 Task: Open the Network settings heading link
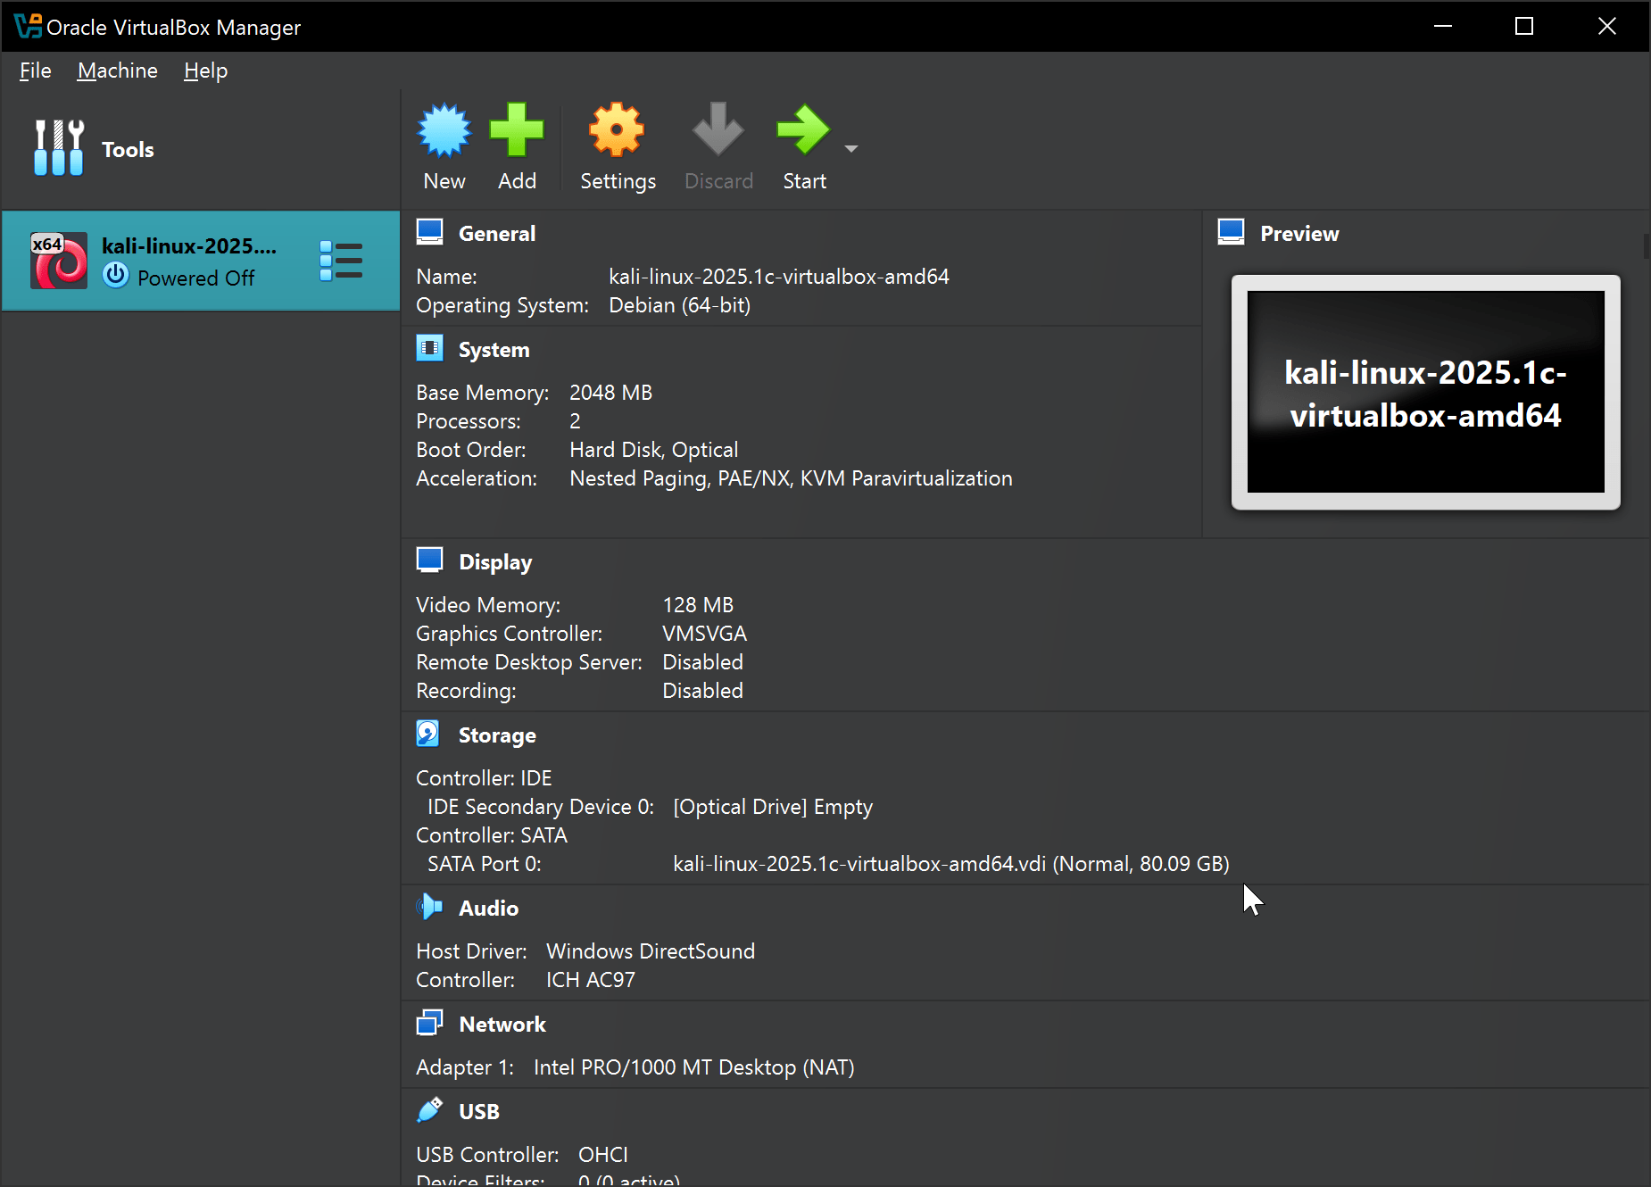pyautogui.click(x=502, y=1025)
